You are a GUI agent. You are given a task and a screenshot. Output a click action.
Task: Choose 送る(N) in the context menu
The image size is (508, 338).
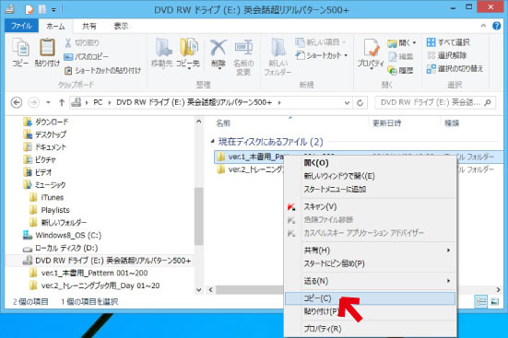pyautogui.click(x=370, y=281)
